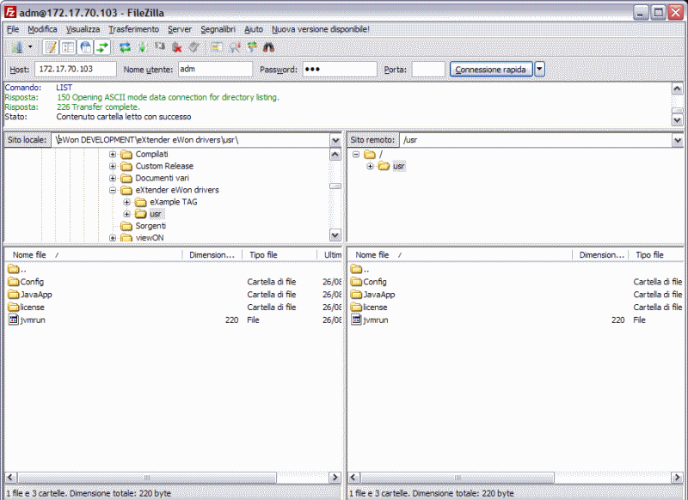Go to parent folder in remote list
Image resolution: width=688 pixels, height=500 pixels.
359,269
